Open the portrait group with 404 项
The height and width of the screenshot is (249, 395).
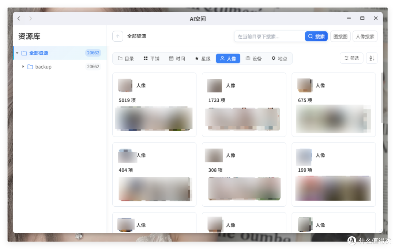coord(154,175)
